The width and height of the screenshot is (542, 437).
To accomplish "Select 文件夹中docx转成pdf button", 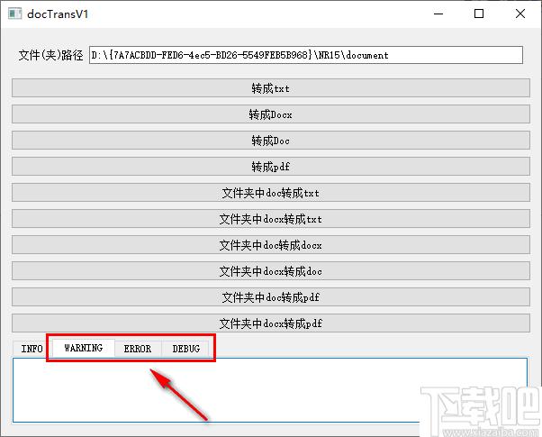I will pyautogui.click(x=271, y=323).
